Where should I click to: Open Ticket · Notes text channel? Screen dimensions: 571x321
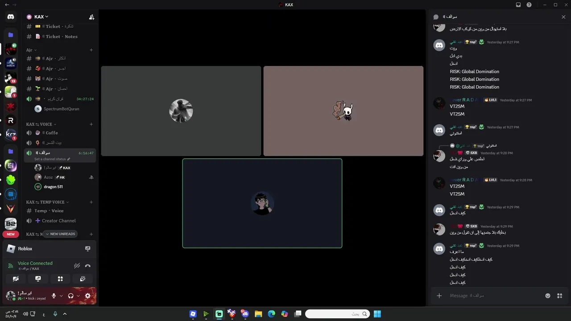pyautogui.click(x=60, y=37)
